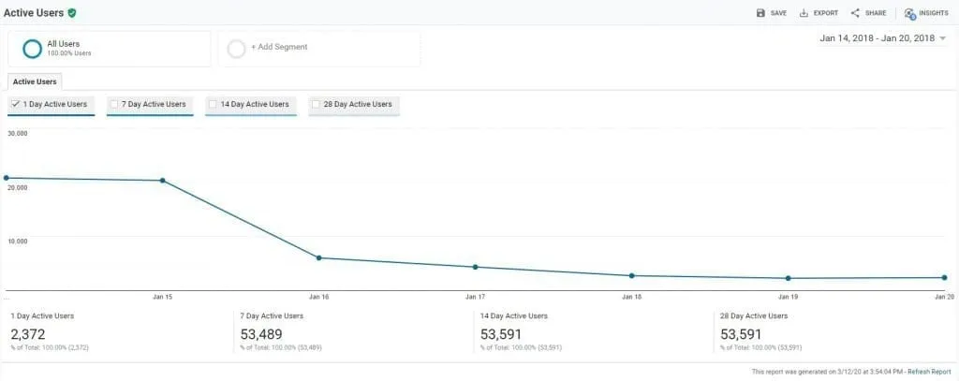Click the 100.00% Users subtext
Image resolution: width=959 pixels, height=381 pixels.
pyautogui.click(x=69, y=53)
